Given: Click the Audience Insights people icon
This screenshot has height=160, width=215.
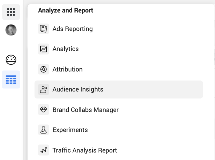Looking at the screenshot, I should pyautogui.click(x=43, y=89).
